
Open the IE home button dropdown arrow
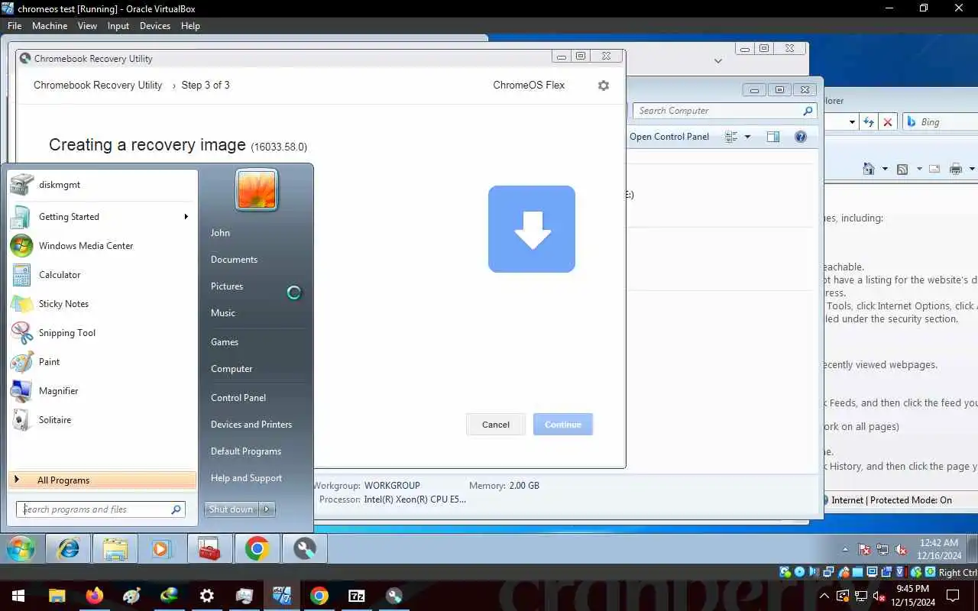pyautogui.click(x=885, y=169)
